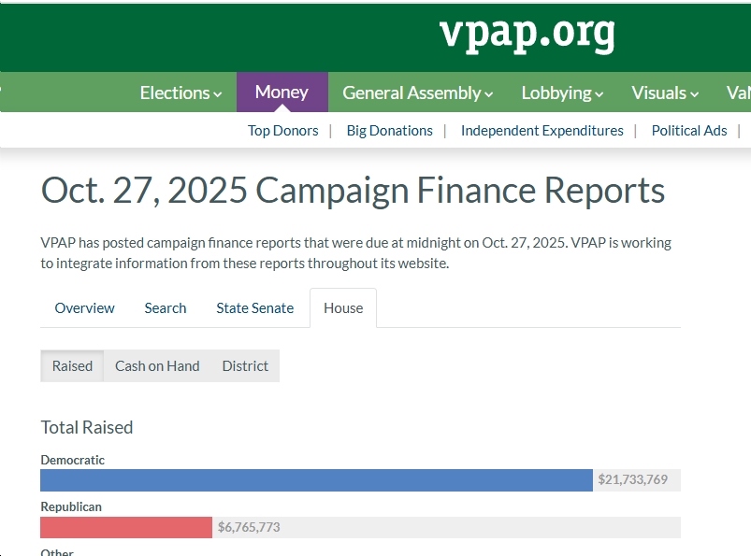
Task: Open the Political Ads link
Action: point(688,131)
